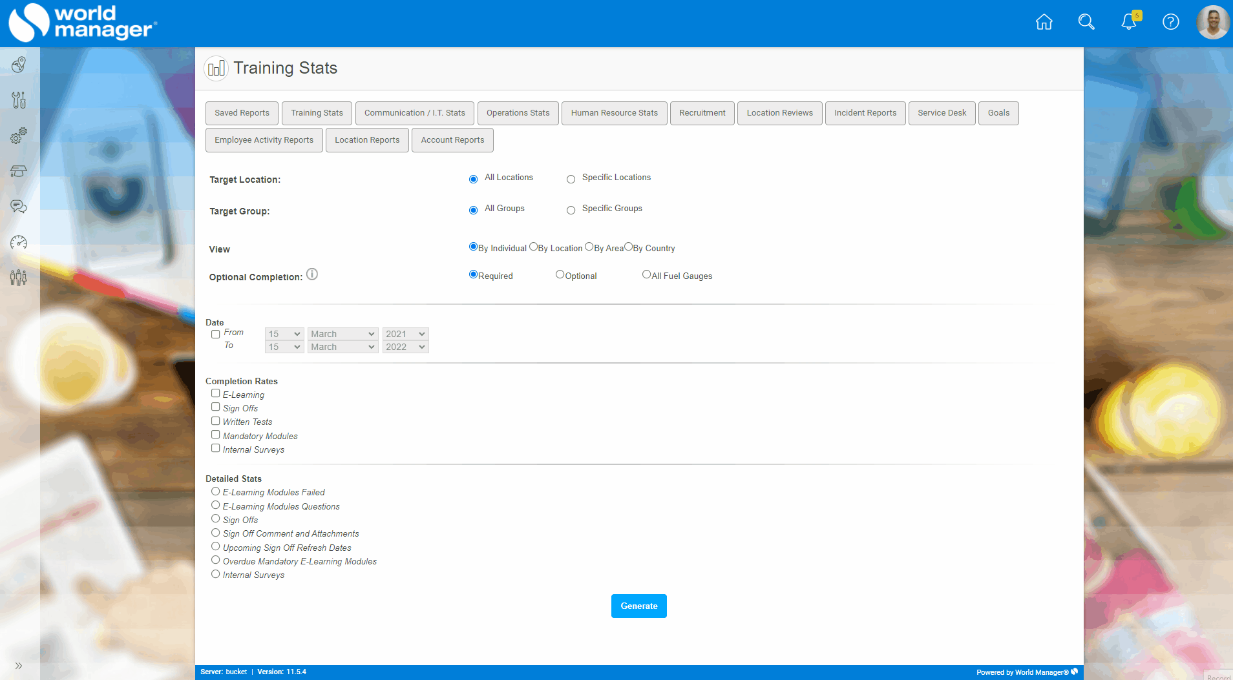Click the Optional Completion info icon
Screen dimensions: 1233x680
(x=312, y=274)
